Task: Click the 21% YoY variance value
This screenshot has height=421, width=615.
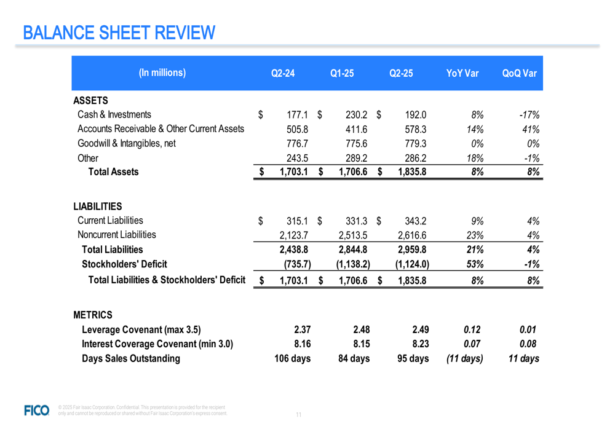Action: 475,250
